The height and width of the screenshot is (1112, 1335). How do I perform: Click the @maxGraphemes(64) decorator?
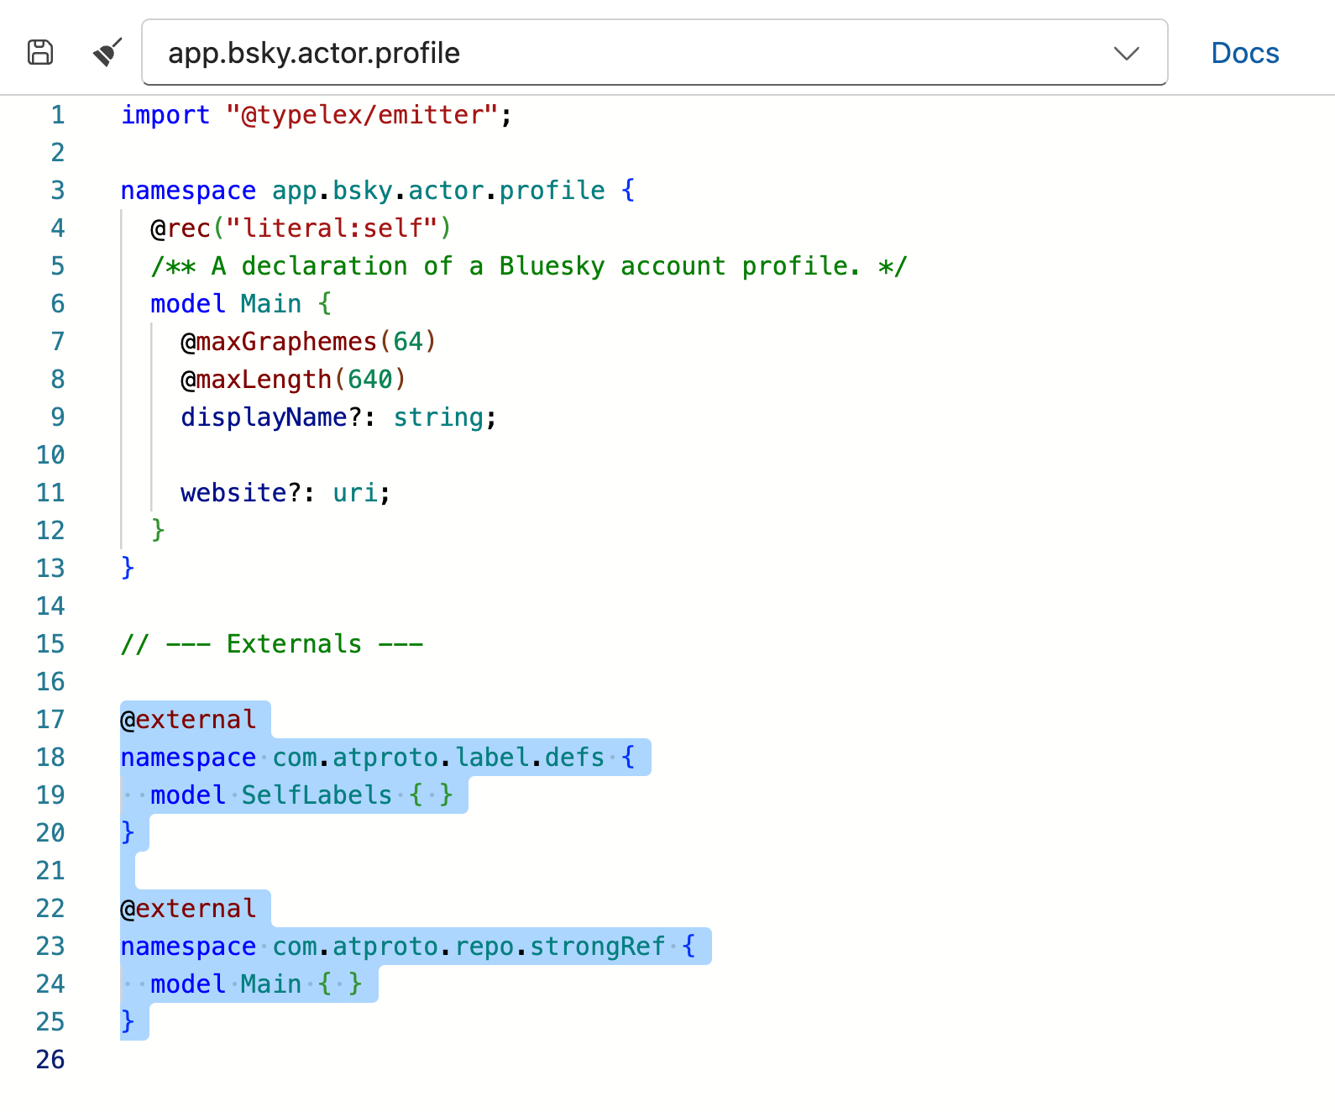(x=308, y=342)
